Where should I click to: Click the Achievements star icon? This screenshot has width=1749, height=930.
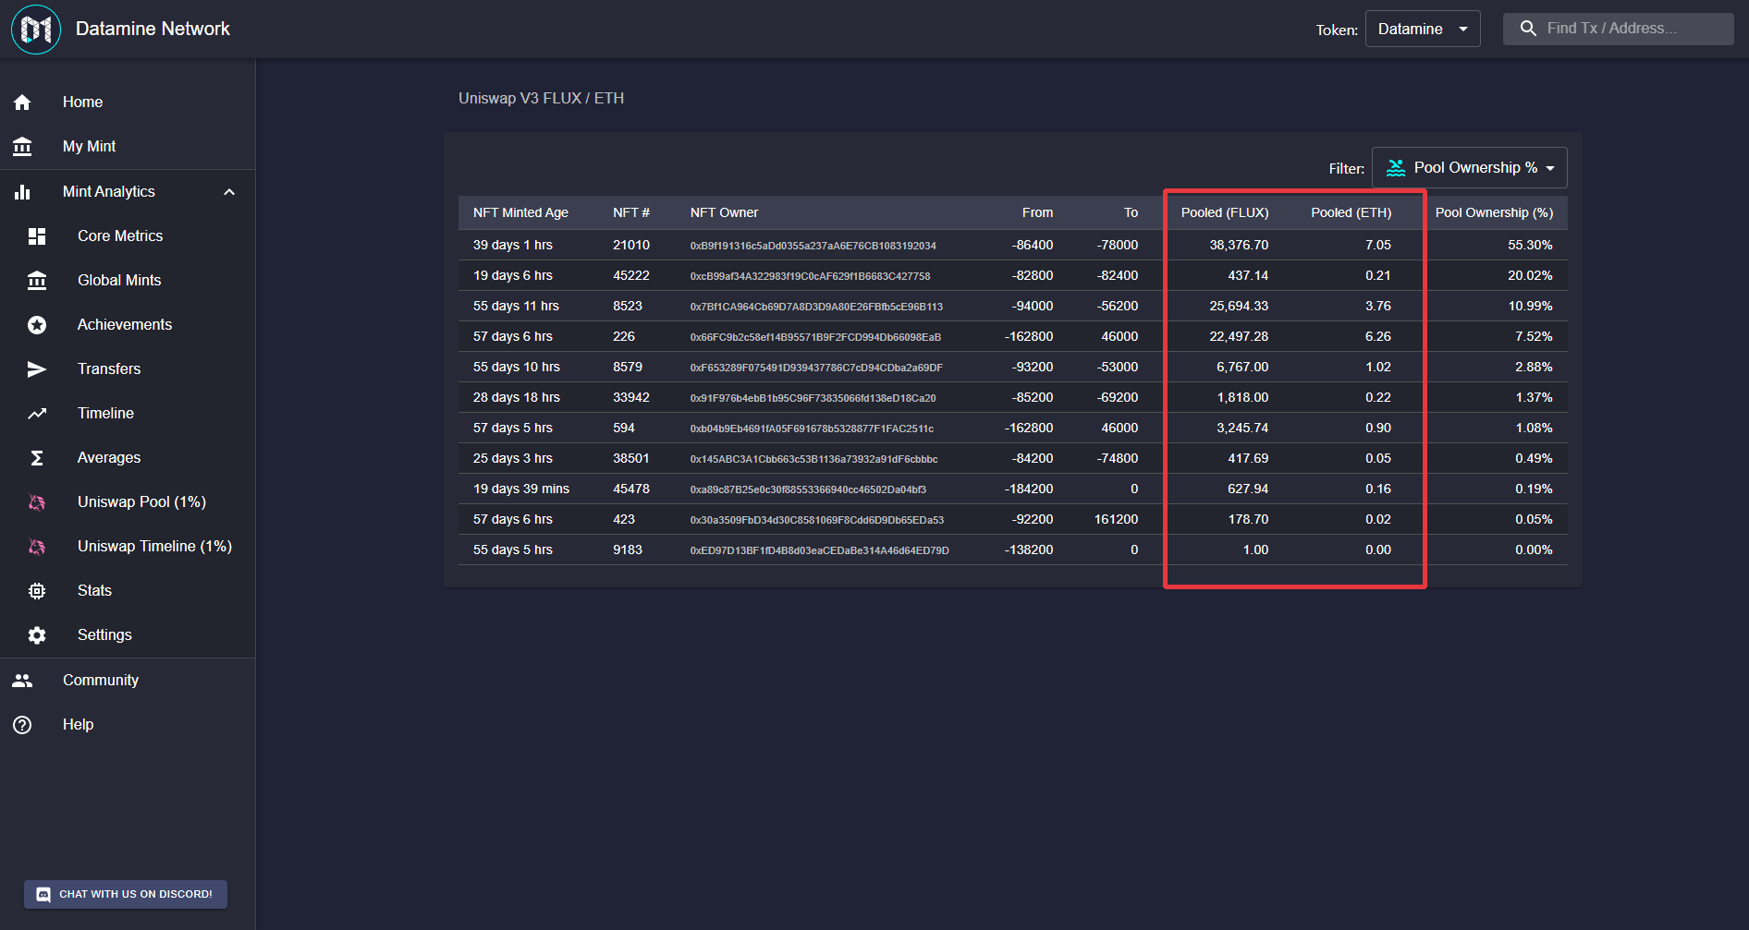[x=37, y=325]
